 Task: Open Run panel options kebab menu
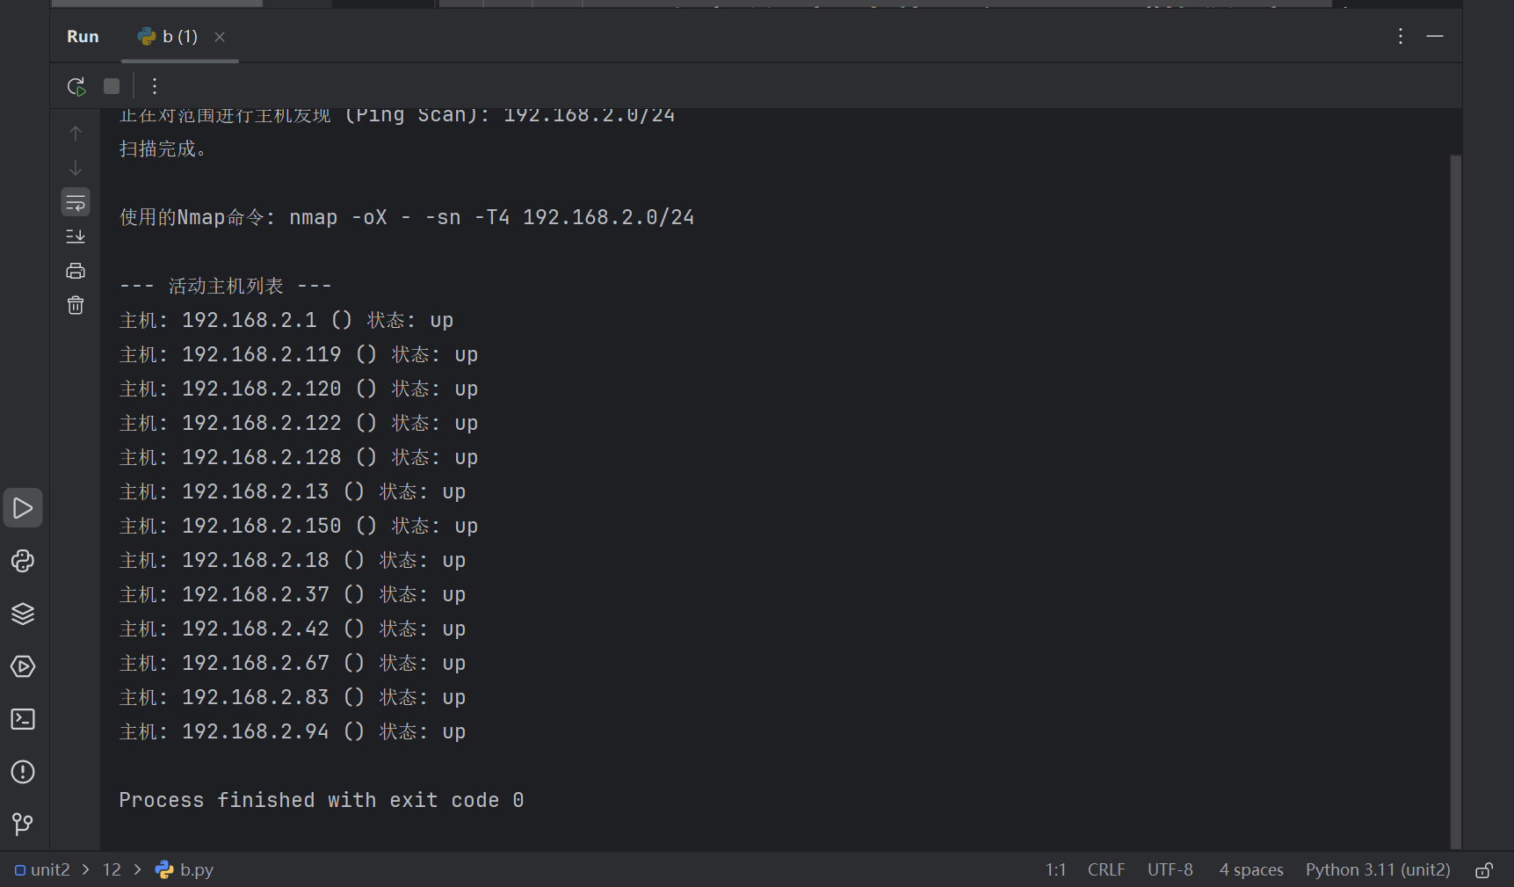click(x=1401, y=36)
